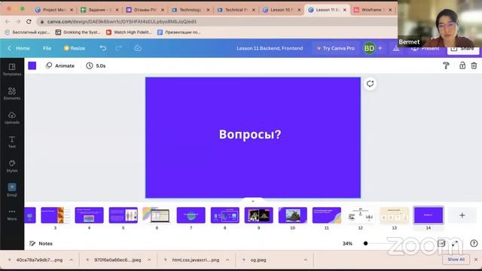Open Watch High Fidelit bookmark

point(129,32)
